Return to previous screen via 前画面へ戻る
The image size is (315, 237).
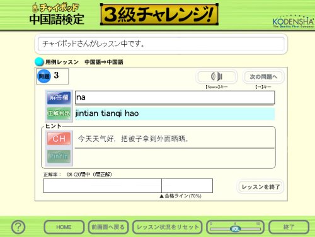pyautogui.click(x=108, y=227)
